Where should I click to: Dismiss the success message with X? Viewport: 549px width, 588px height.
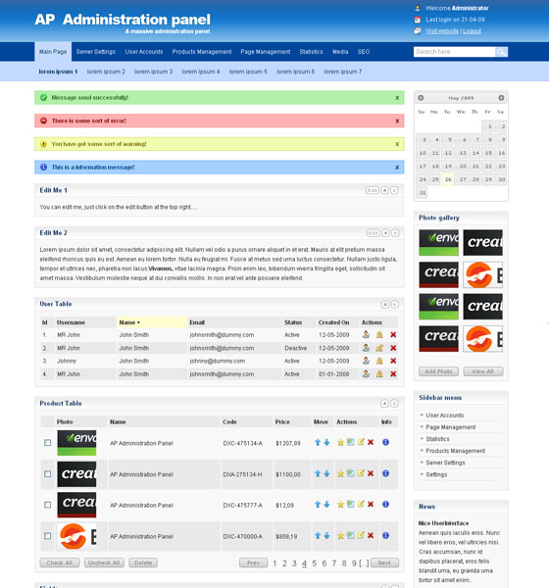click(397, 98)
